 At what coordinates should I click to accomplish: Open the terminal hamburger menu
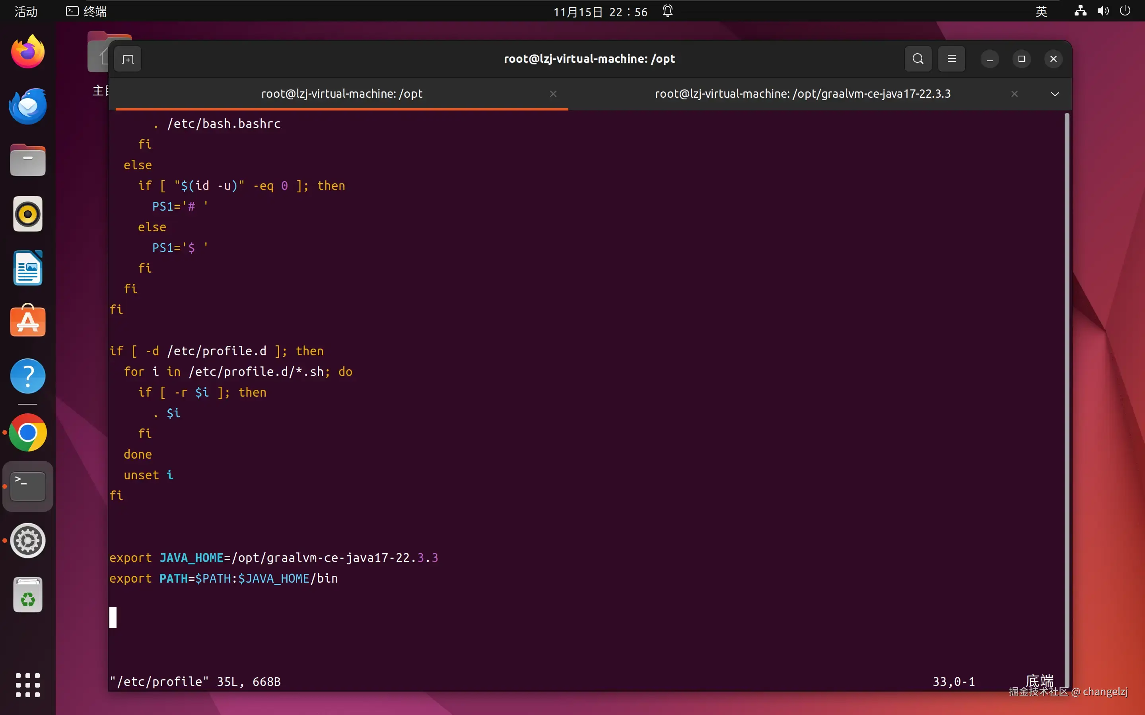951,59
